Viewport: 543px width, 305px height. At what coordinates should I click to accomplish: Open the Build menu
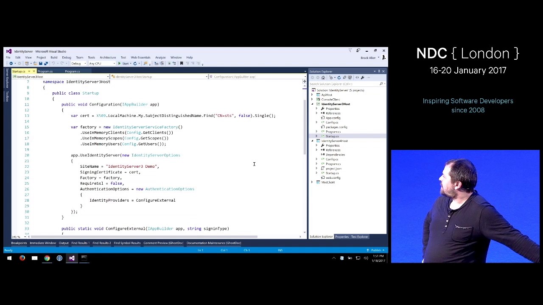pyautogui.click(x=54, y=58)
